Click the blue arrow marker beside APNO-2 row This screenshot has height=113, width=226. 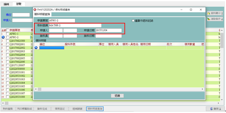(x=3, y=37)
